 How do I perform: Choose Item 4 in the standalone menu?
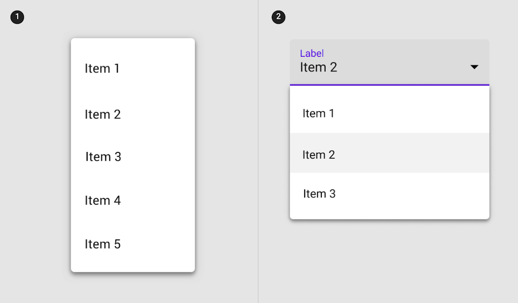pos(103,201)
